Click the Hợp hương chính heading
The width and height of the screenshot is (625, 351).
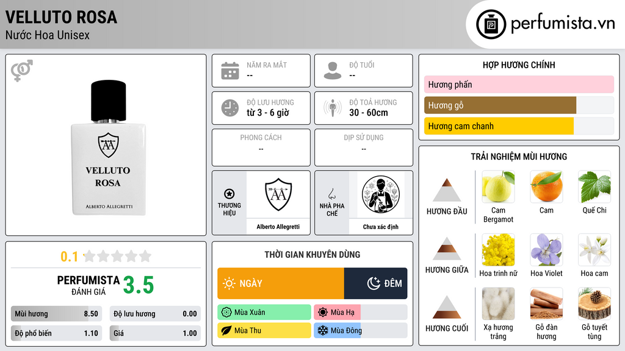(x=519, y=65)
